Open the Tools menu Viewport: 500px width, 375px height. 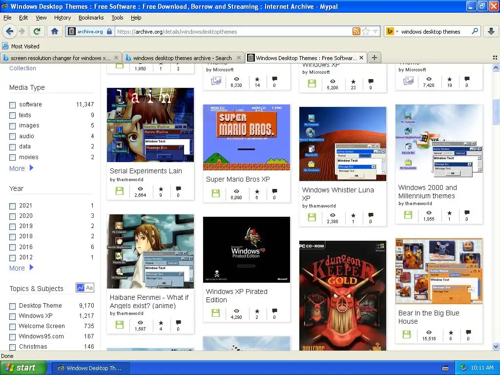pos(117,18)
